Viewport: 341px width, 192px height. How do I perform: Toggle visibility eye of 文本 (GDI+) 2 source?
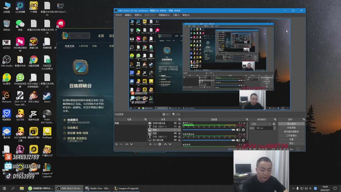pos(175,137)
